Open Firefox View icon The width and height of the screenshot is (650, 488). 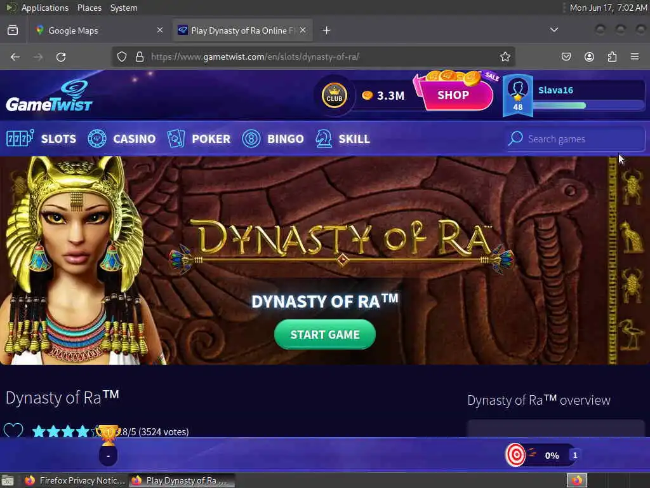[13, 30]
